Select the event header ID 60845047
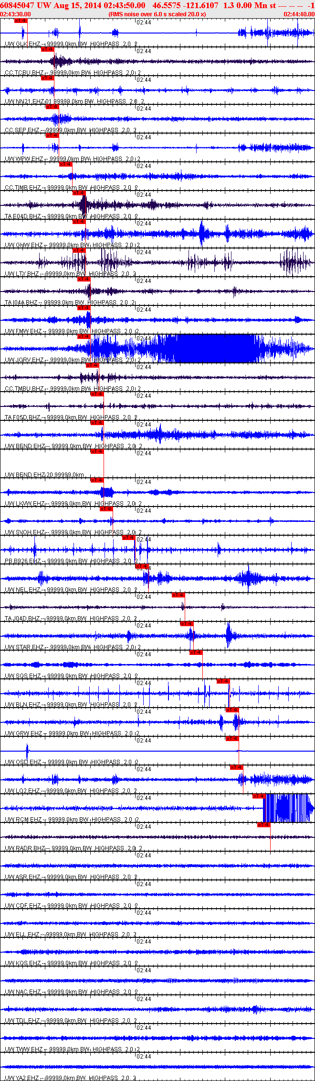The image size is (315, 1081). click(17, 5)
